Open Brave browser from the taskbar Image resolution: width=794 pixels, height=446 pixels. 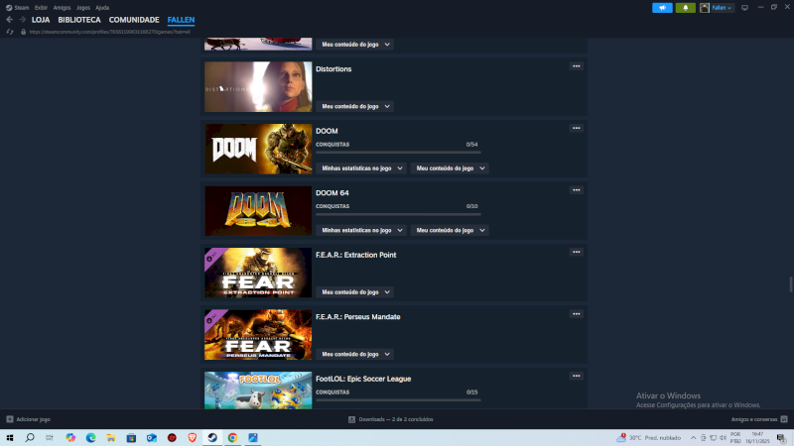[x=192, y=438]
